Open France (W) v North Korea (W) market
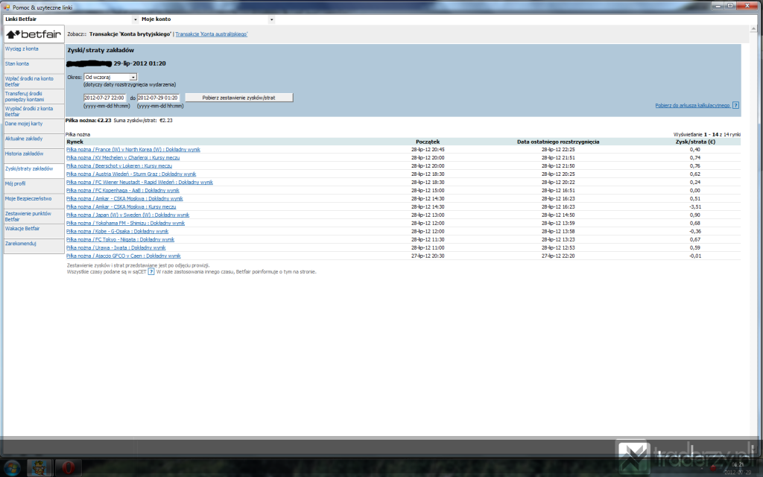This screenshot has width=763, height=477. point(133,149)
